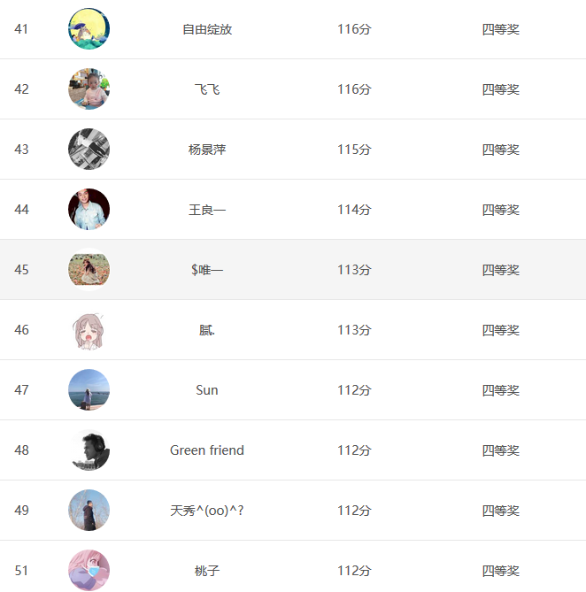Click 杨景萍's black-and-white avatar
The image size is (586, 592).
89,150
